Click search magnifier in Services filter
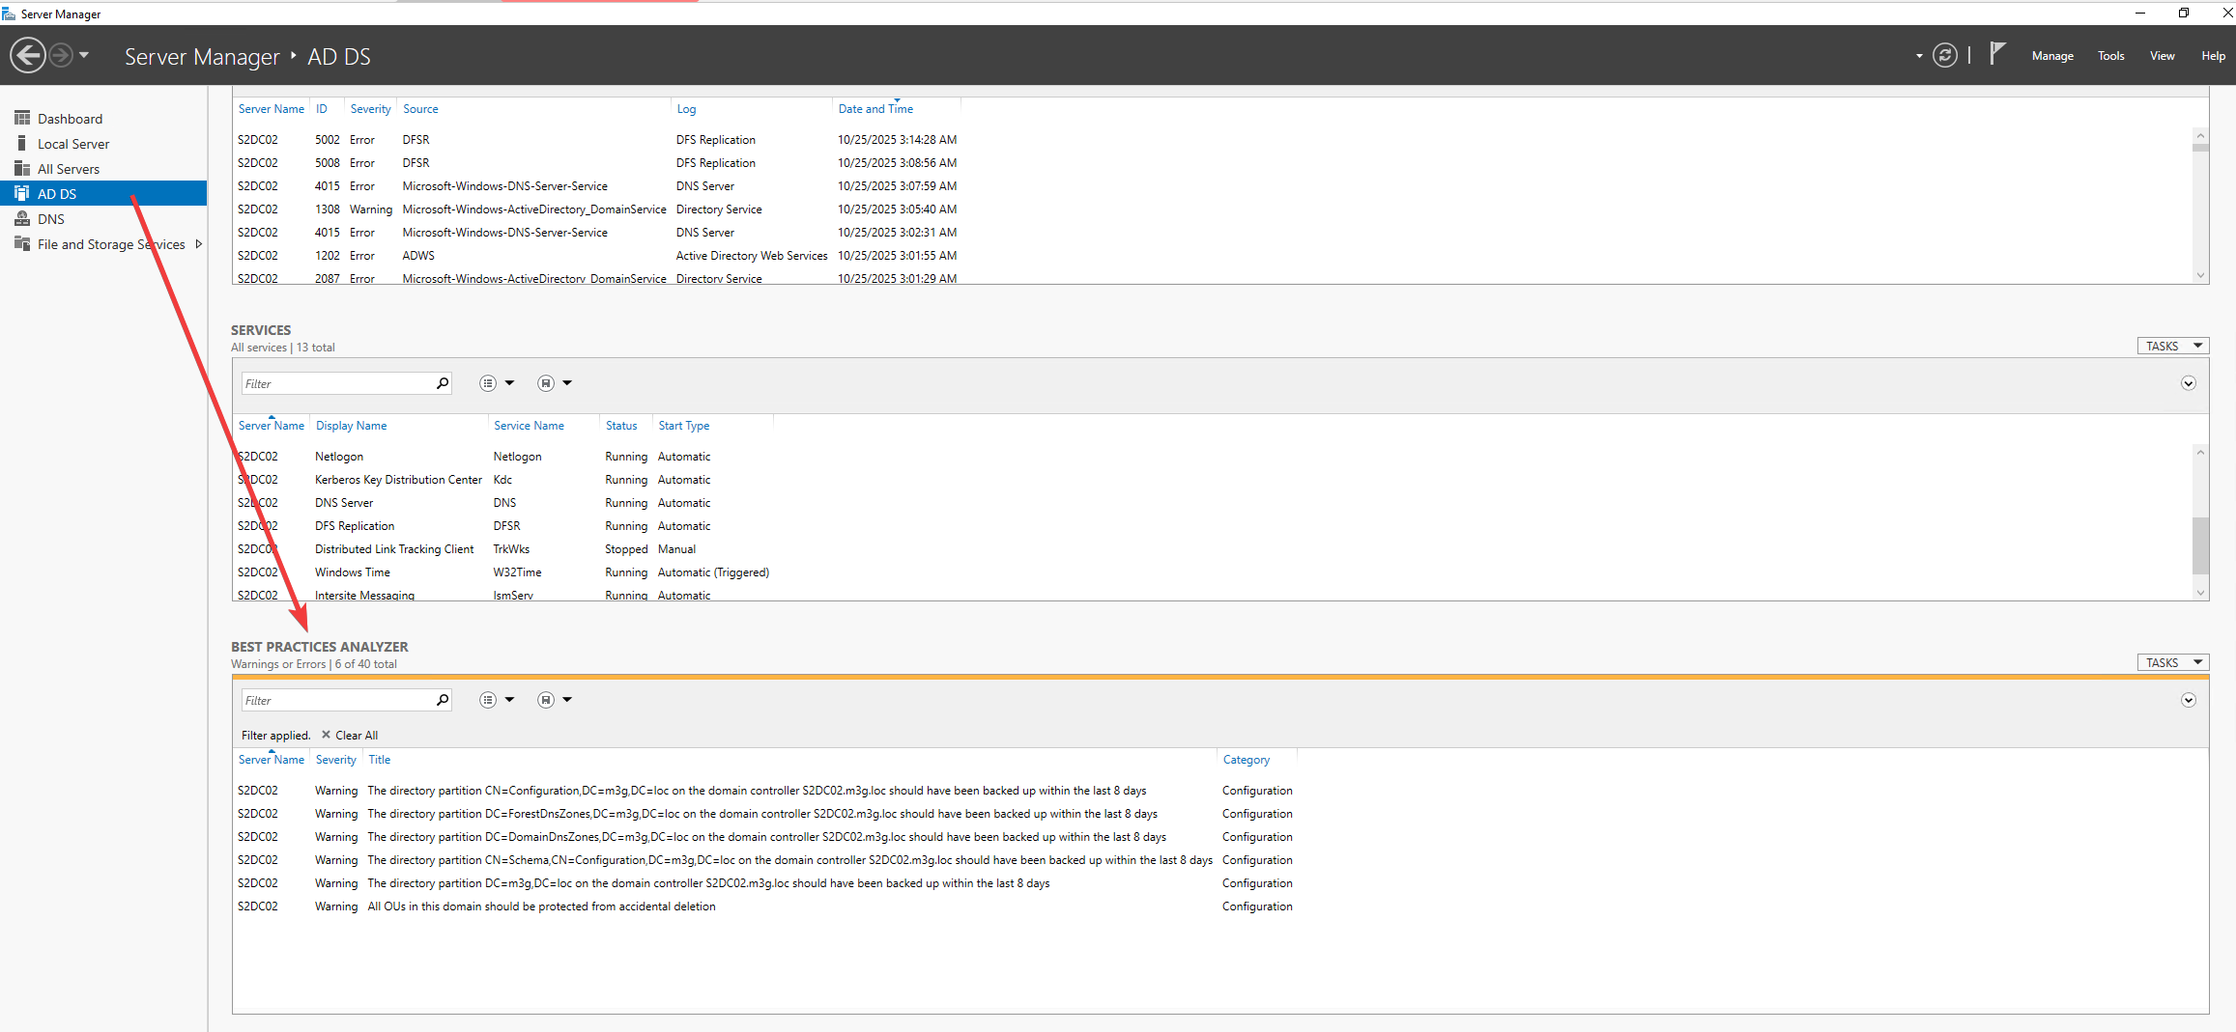 [443, 383]
